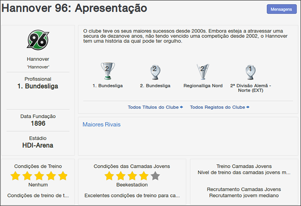Click the grey star in youth facilities rating
Viewport: 301px width, 206px height.
coord(155,176)
